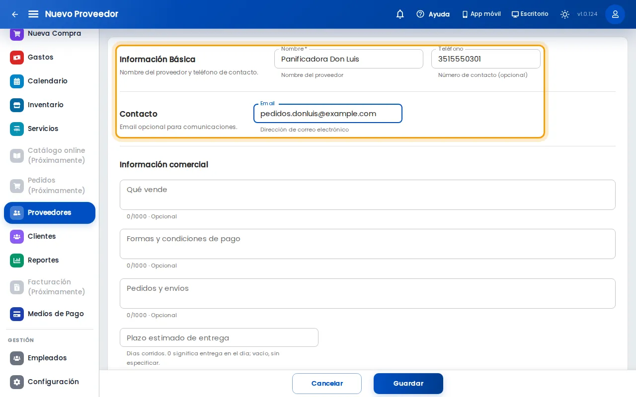636x397 pixels.
Task: Click the Clientes group icon
Action: (17, 236)
